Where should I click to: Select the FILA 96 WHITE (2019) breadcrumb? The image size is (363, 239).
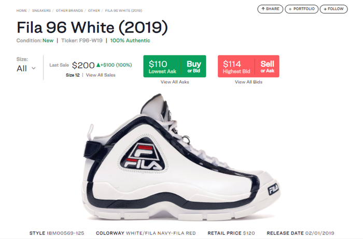click(123, 10)
